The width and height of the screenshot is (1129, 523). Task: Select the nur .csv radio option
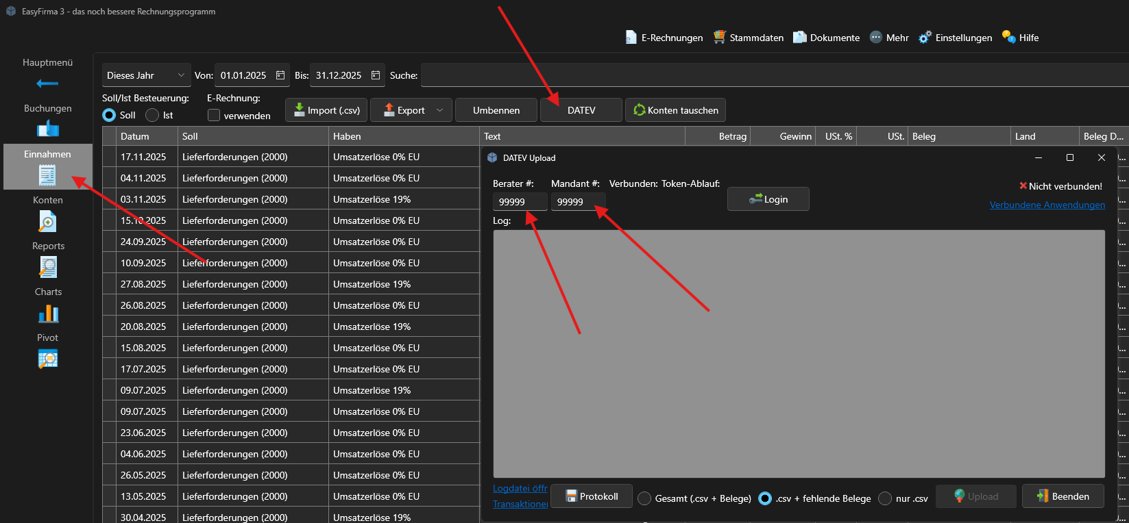[x=885, y=498]
